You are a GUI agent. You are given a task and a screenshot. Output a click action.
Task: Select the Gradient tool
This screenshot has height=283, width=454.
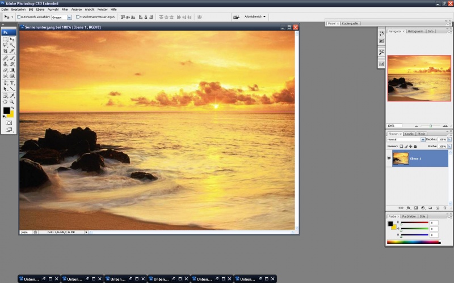click(x=12, y=70)
